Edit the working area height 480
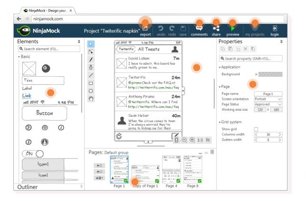The width and height of the screenshot is (306, 201). [x=276, y=110]
